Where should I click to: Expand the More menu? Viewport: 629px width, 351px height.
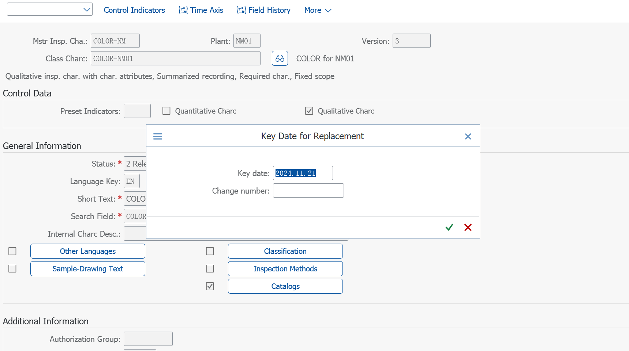(x=318, y=10)
